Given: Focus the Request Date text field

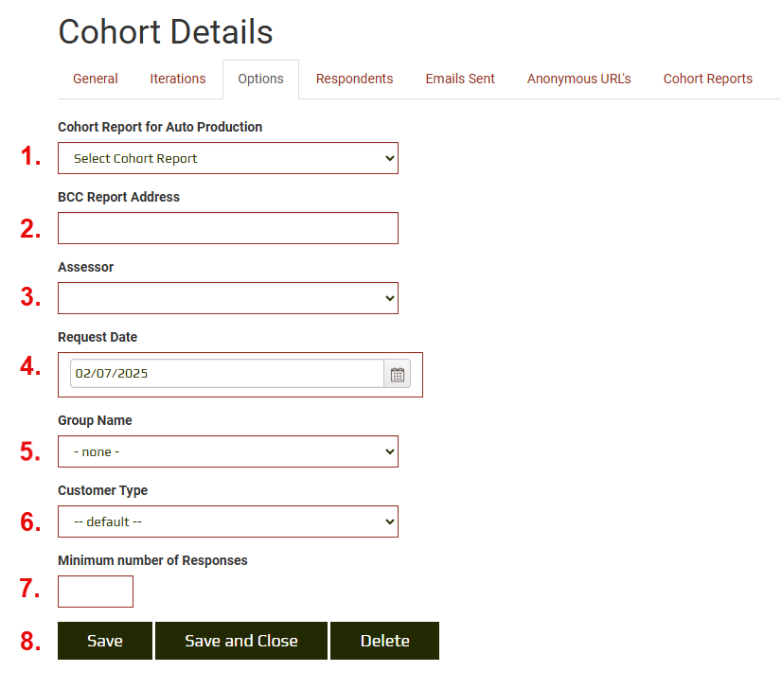Looking at the screenshot, I should pos(227,374).
